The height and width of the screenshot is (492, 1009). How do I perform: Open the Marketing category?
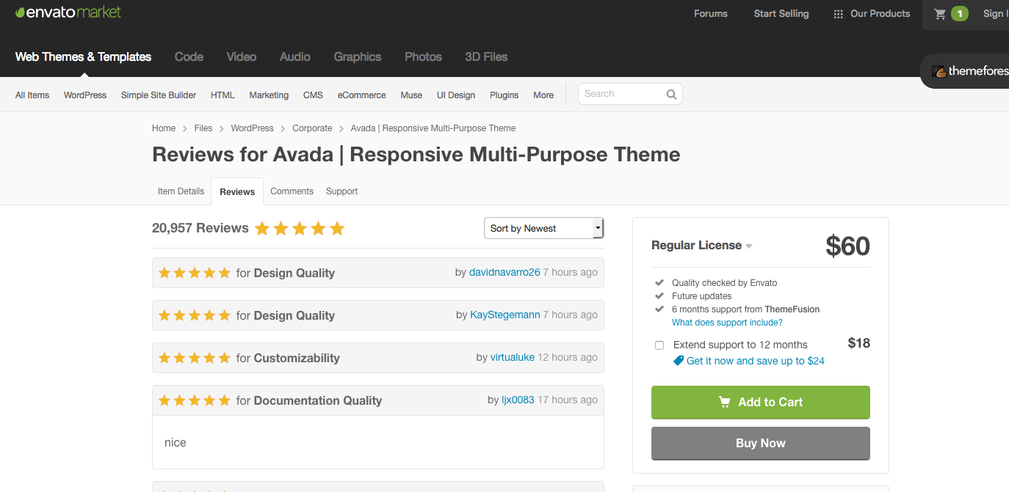[269, 95]
